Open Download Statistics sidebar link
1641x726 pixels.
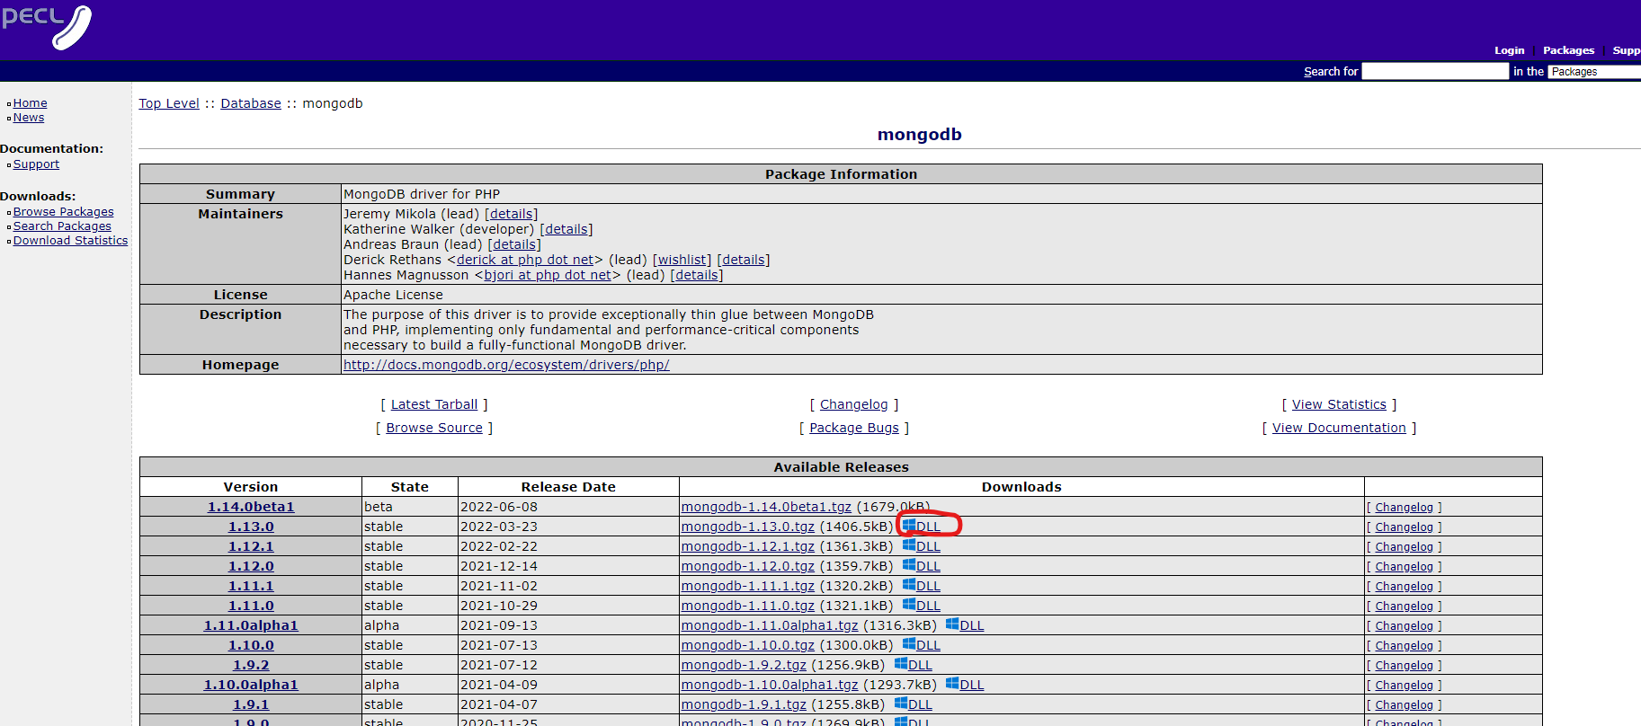[70, 241]
